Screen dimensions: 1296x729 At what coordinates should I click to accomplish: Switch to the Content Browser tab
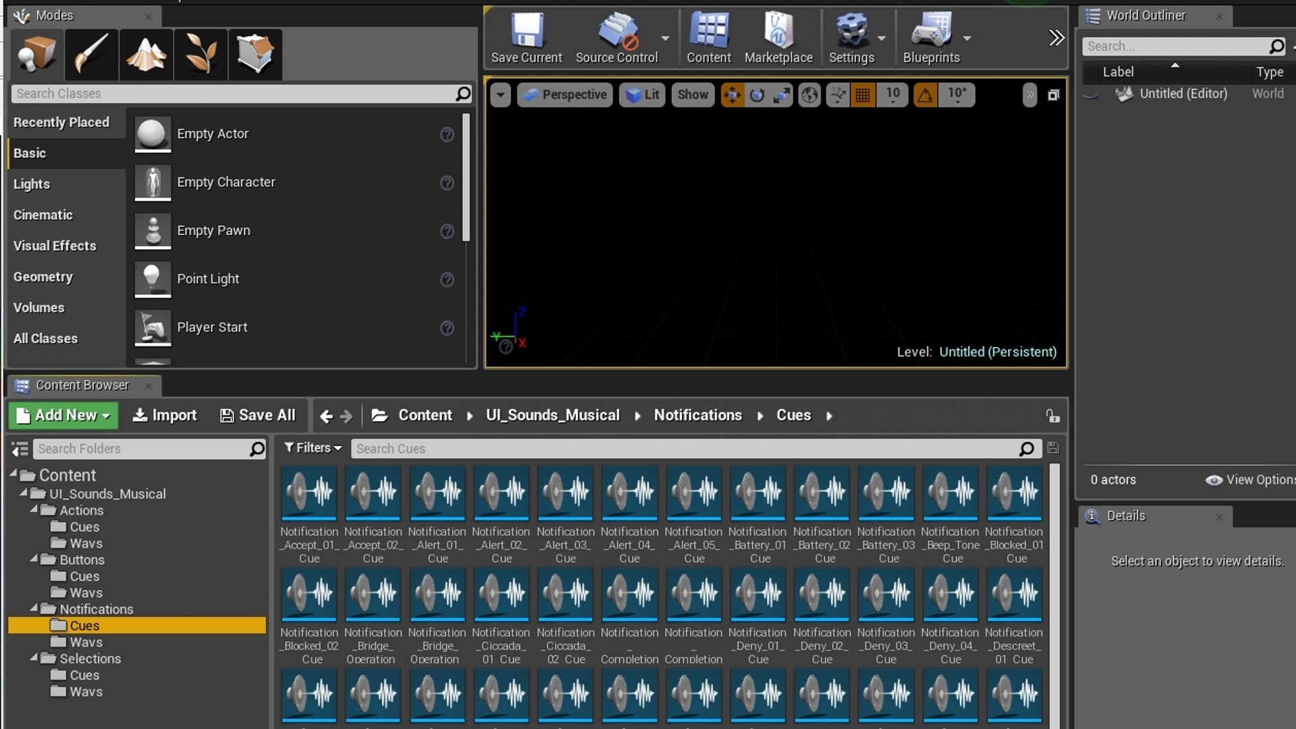pyautogui.click(x=81, y=385)
